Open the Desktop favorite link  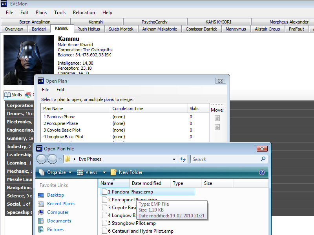[x=55, y=195]
